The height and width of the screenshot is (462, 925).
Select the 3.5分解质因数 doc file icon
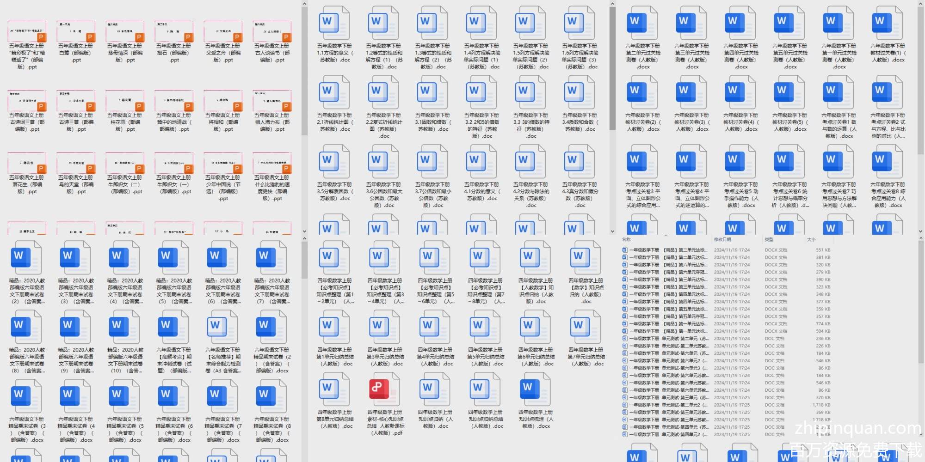(334, 162)
